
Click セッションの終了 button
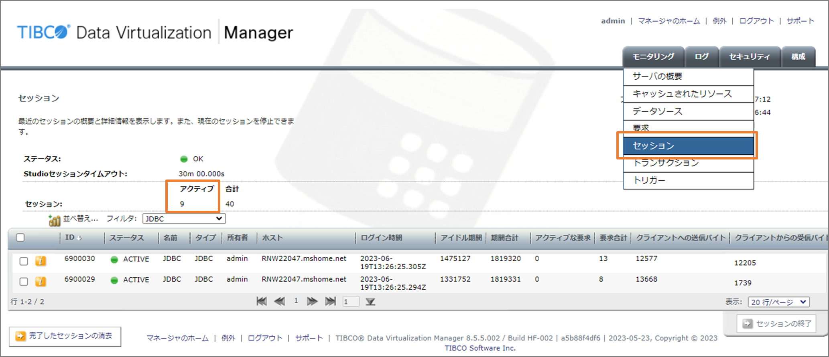tap(776, 324)
